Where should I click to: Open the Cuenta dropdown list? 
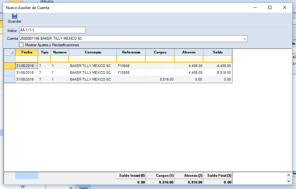245,39
